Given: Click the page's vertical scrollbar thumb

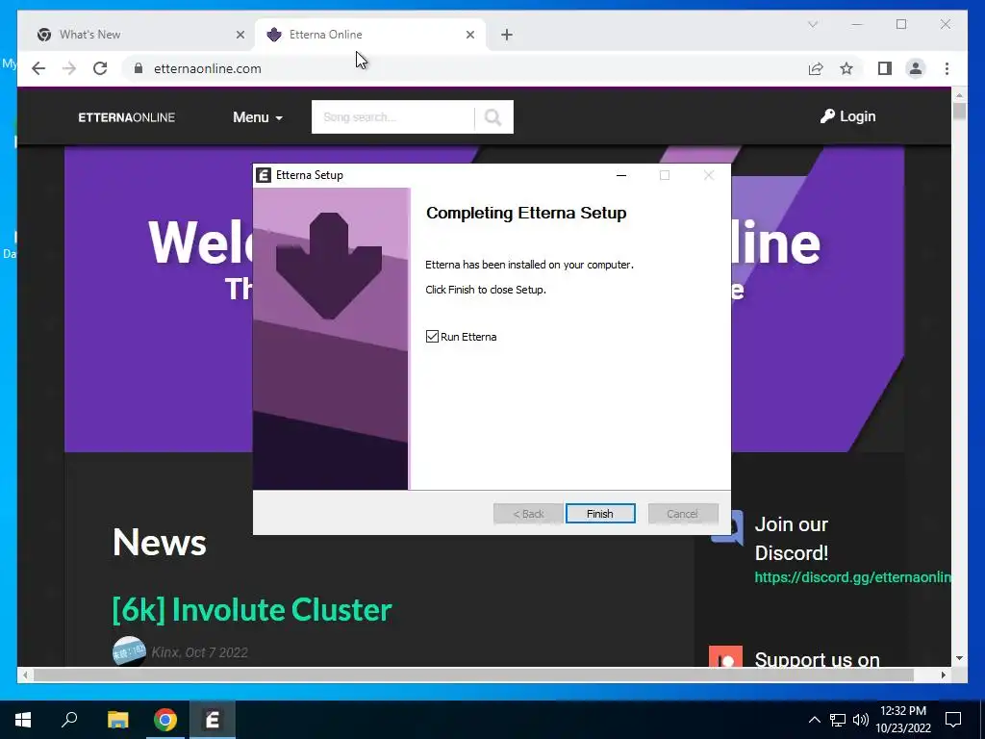Looking at the screenshot, I should (959, 112).
